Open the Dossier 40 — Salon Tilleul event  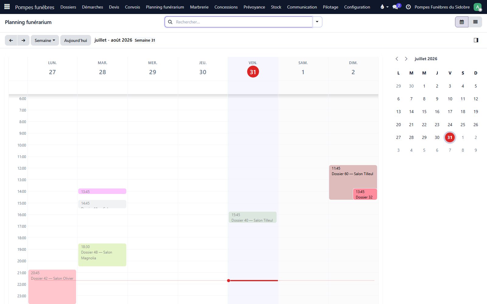point(253,217)
